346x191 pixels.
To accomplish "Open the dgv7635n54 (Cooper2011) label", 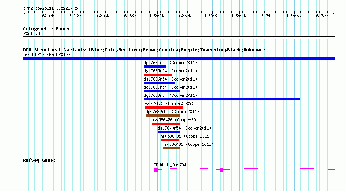I will tap(170, 71).
